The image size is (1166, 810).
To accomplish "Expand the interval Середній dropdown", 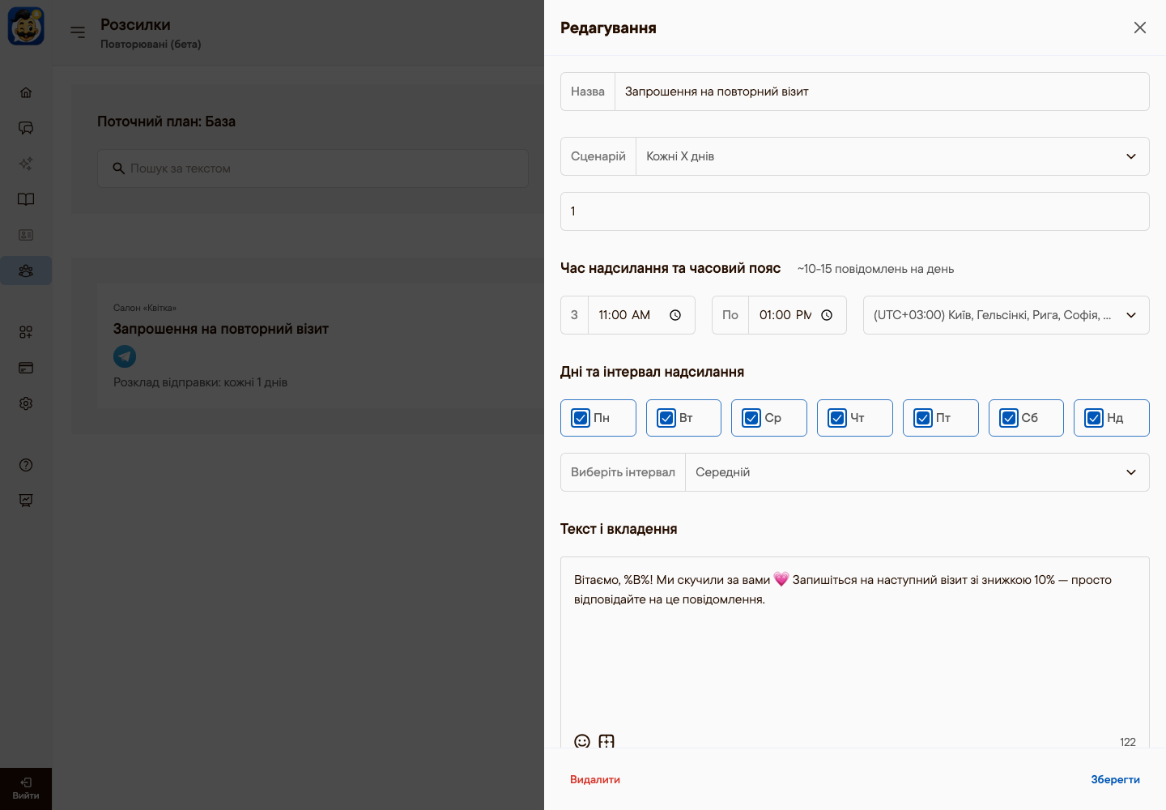I will tap(917, 472).
